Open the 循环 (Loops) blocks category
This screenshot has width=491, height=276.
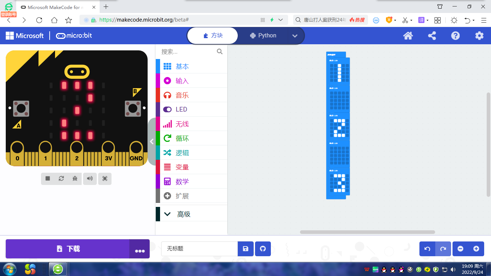pyautogui.click(x=191, y=139)
